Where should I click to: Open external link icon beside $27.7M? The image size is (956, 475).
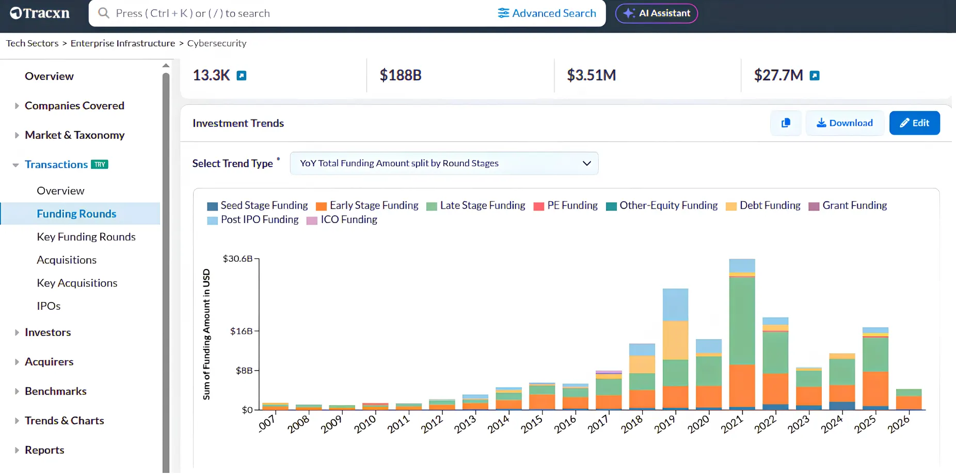(815, 76)
